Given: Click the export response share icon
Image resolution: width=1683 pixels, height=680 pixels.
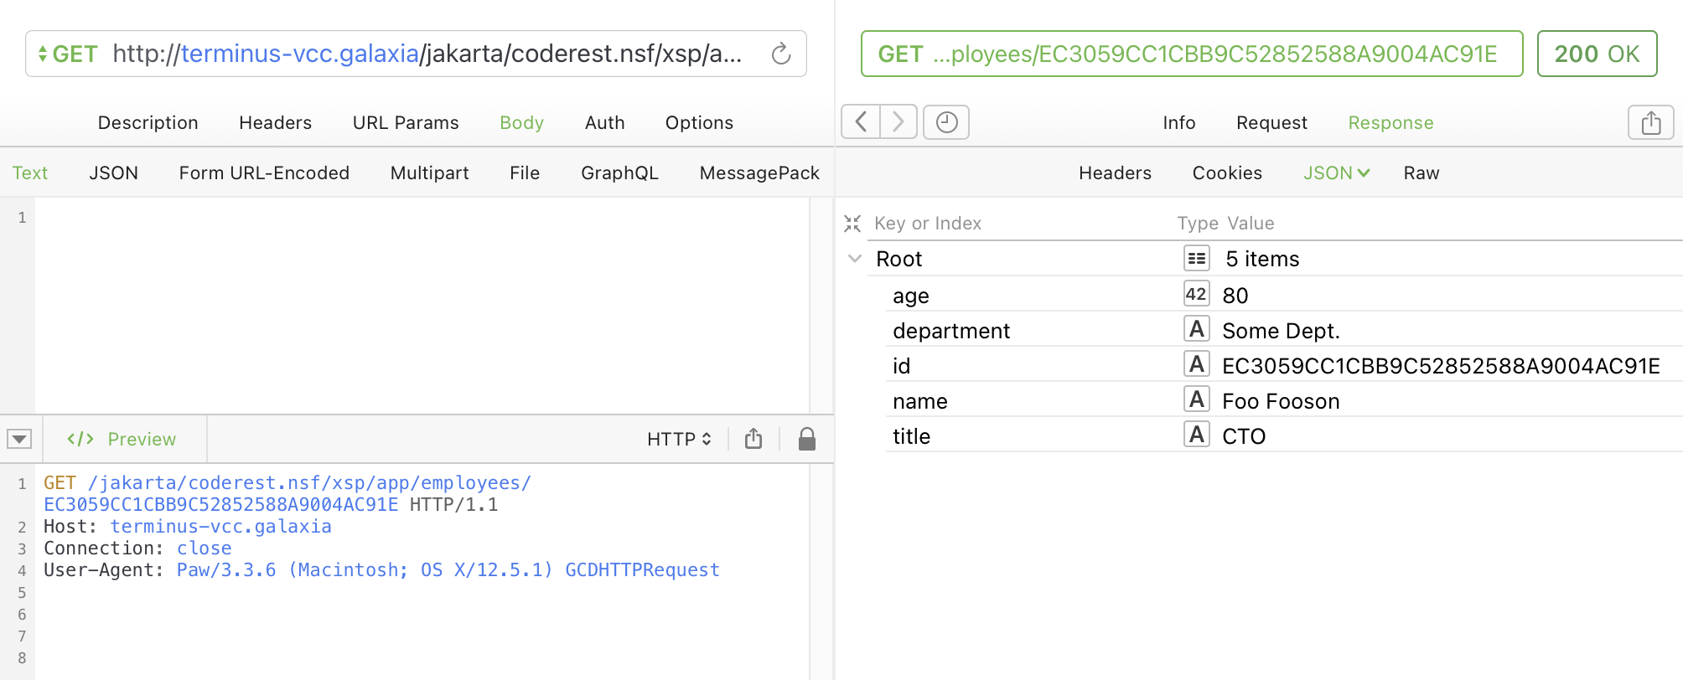Looking at the screenshot, I should click(x=1650, y=122).
